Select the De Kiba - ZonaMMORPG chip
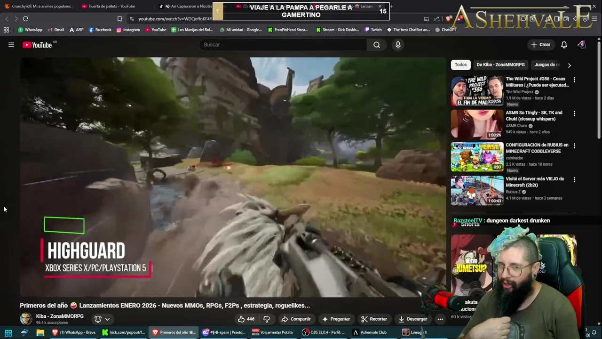This screenshot has height=339, width=602. point(500,65)
